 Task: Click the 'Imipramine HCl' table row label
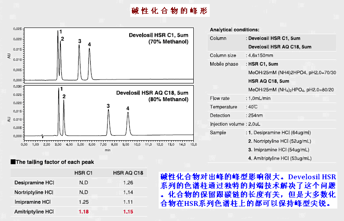point(34,202)
